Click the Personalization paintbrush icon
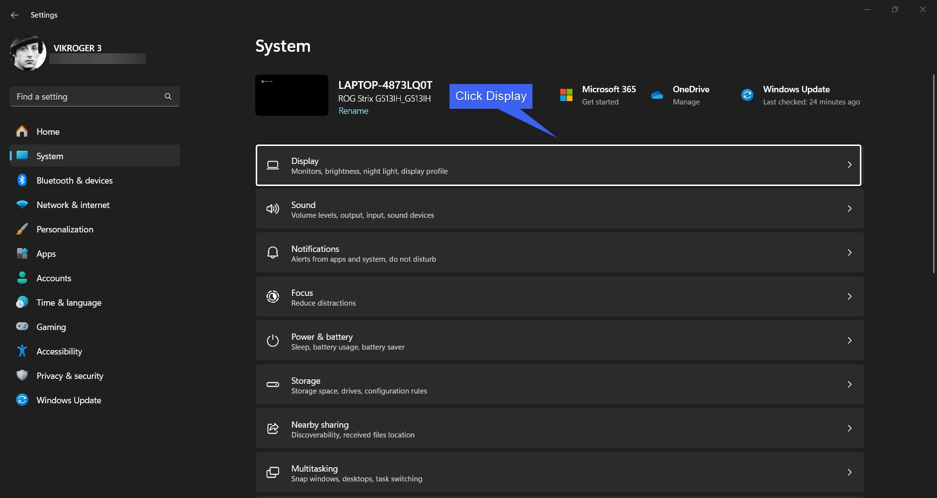 (x=22, y=229)
